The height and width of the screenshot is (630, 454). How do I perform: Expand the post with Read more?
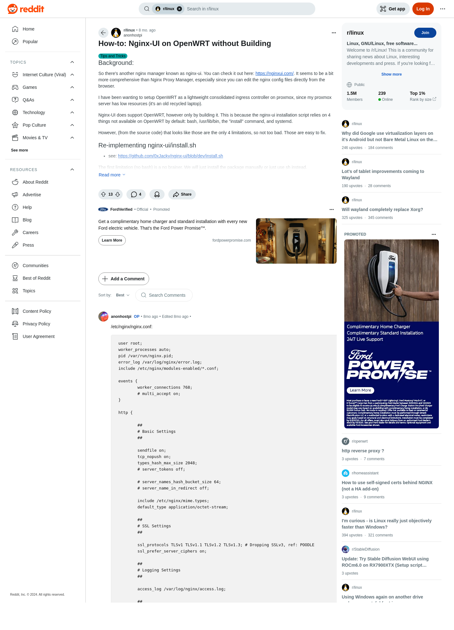tap(112, 175)
